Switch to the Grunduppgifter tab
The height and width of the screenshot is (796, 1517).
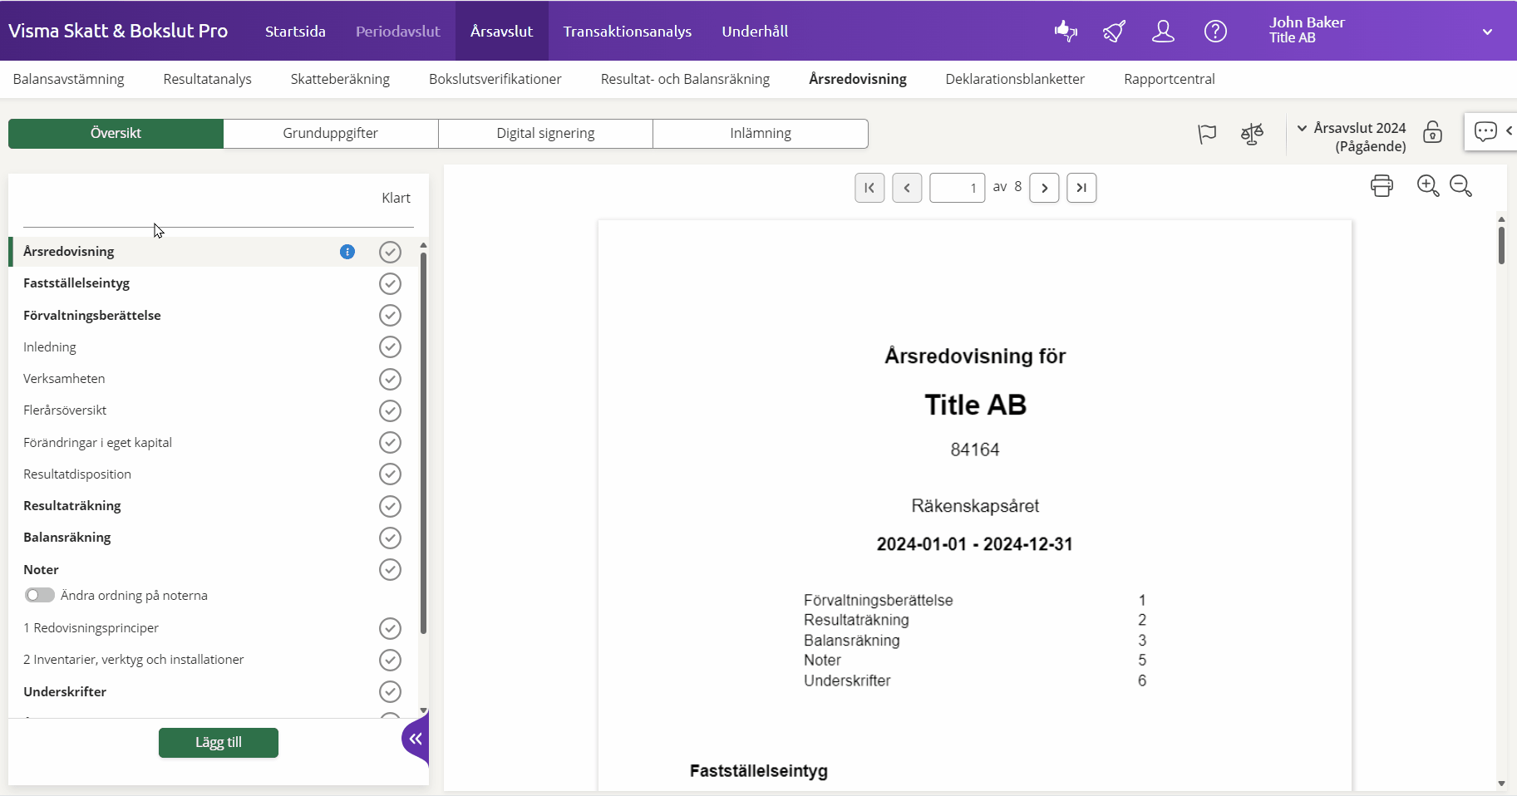pos(330,133)
